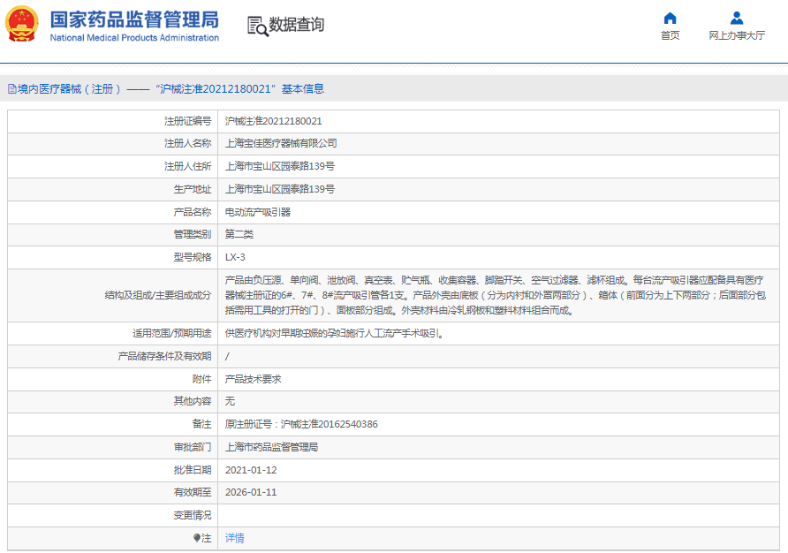Click the attachment value 产品技术要求
Image resolution: width=788 pixels, height=553 pixels.
tap(253, 379)
